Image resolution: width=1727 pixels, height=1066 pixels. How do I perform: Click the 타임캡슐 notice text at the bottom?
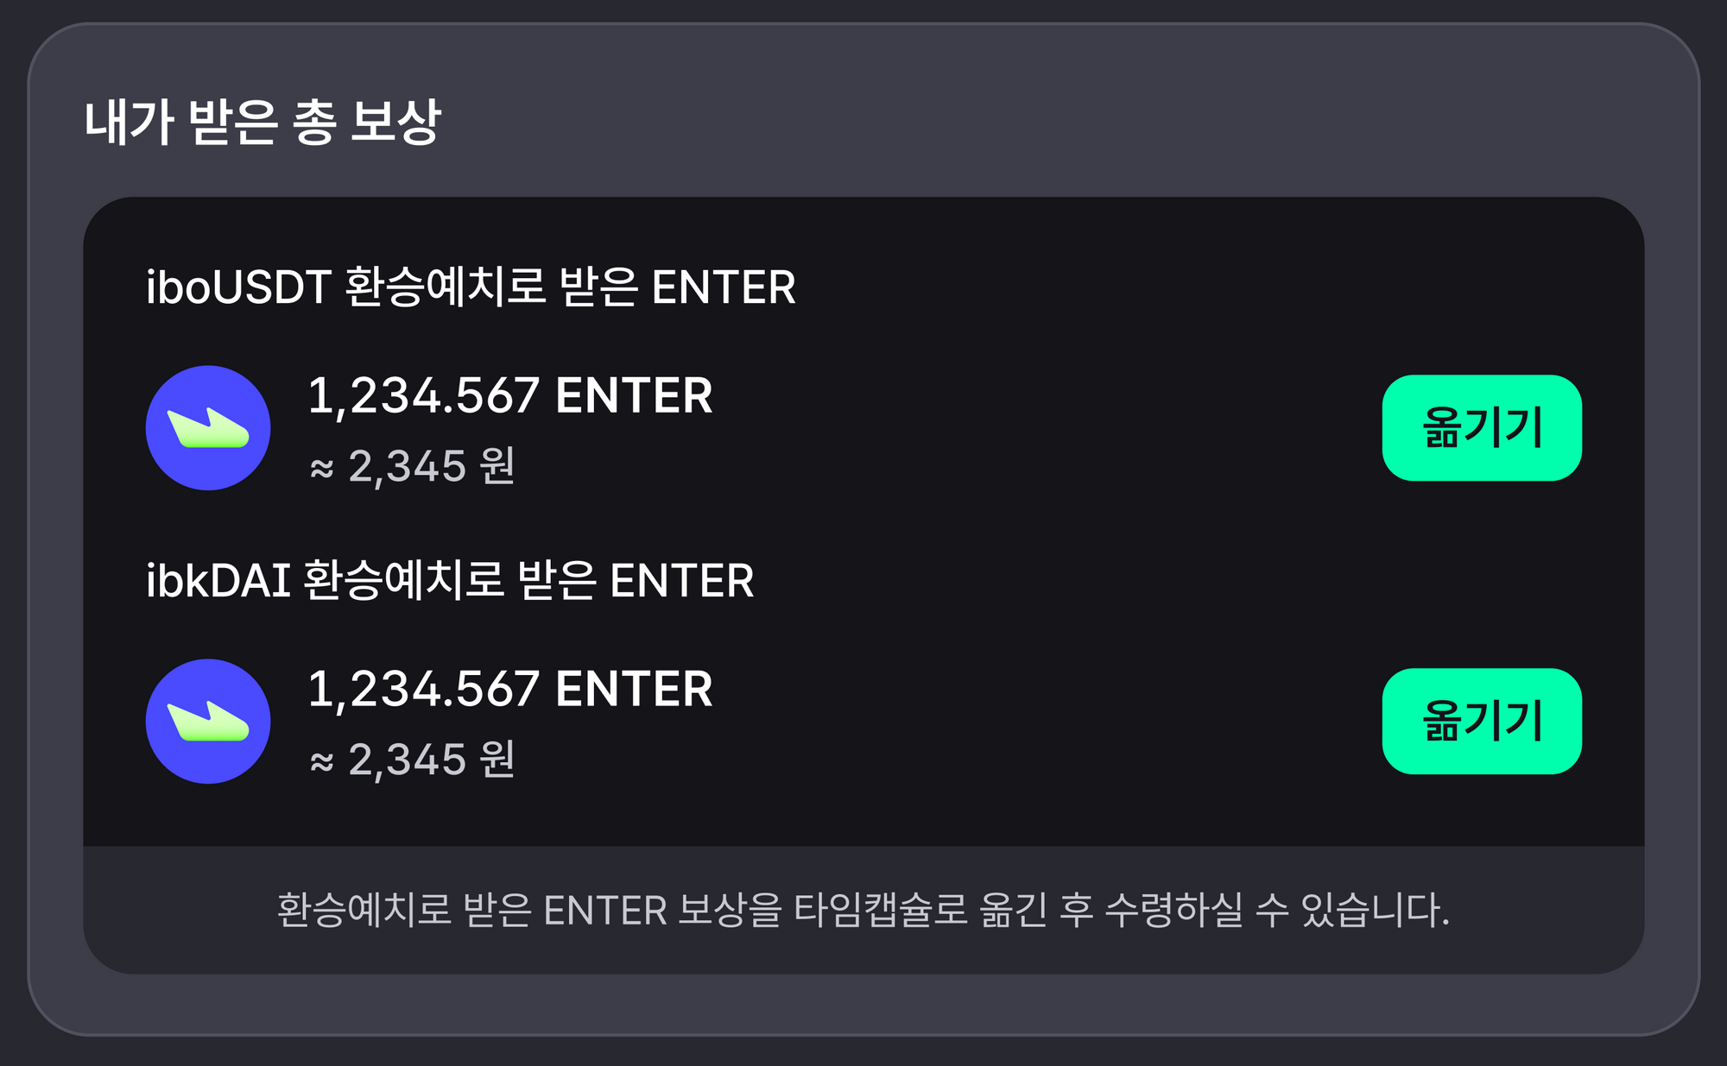click(863, 910)
